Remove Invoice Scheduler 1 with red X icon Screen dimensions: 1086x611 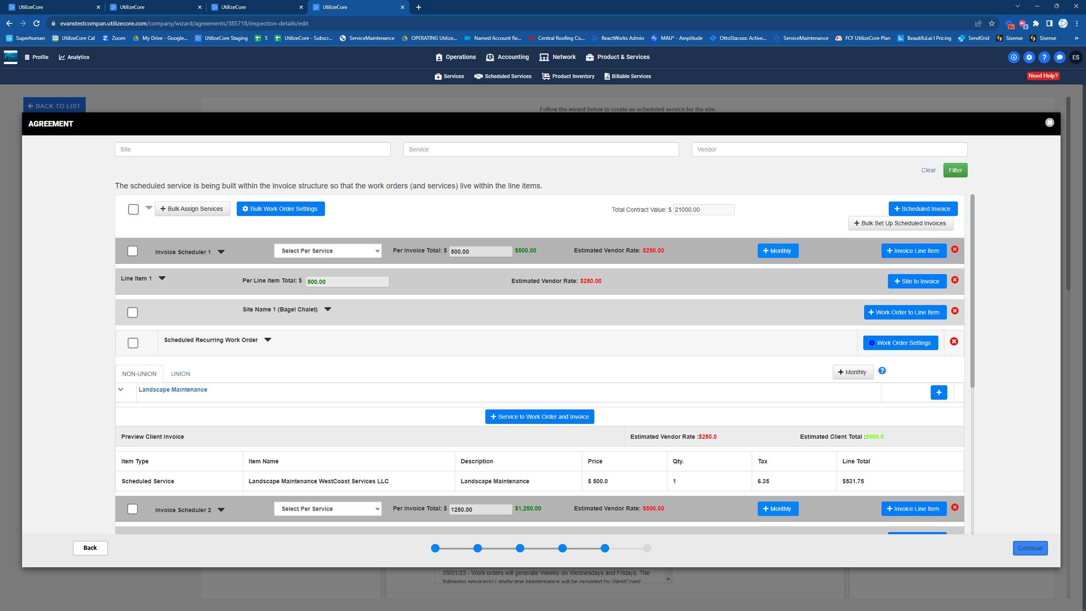[954, 249]
